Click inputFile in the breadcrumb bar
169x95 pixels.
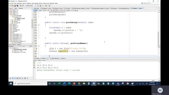tap(63, 58)
